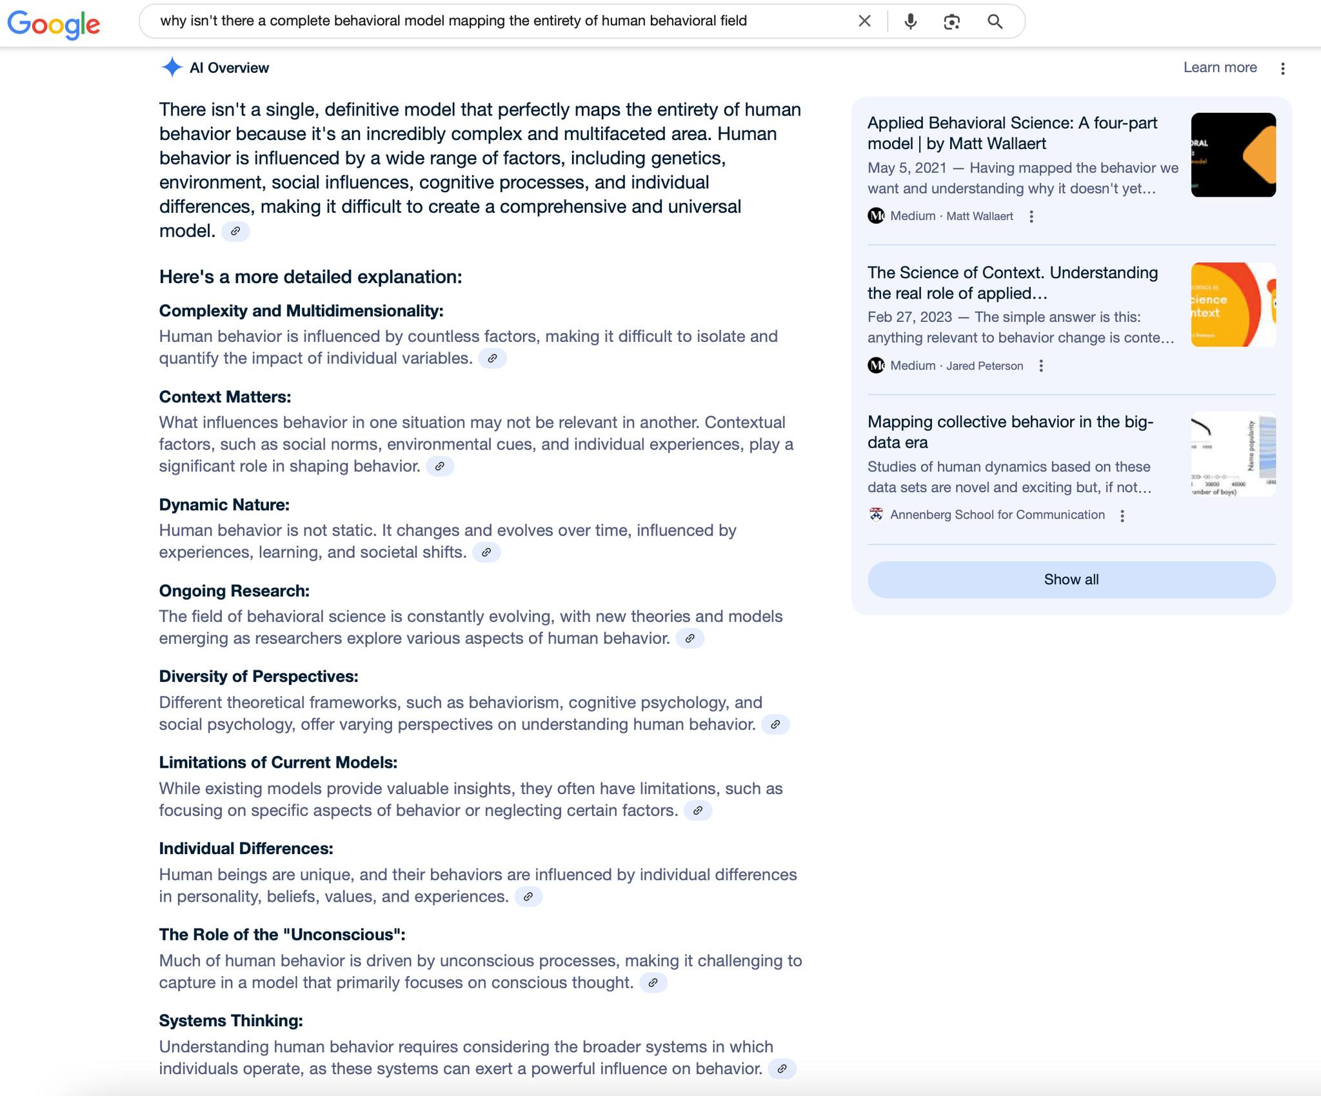Open the AI Overview three-dot options menu
The width and height of the screenshot is (1321, 1096).
(1282, 68)
